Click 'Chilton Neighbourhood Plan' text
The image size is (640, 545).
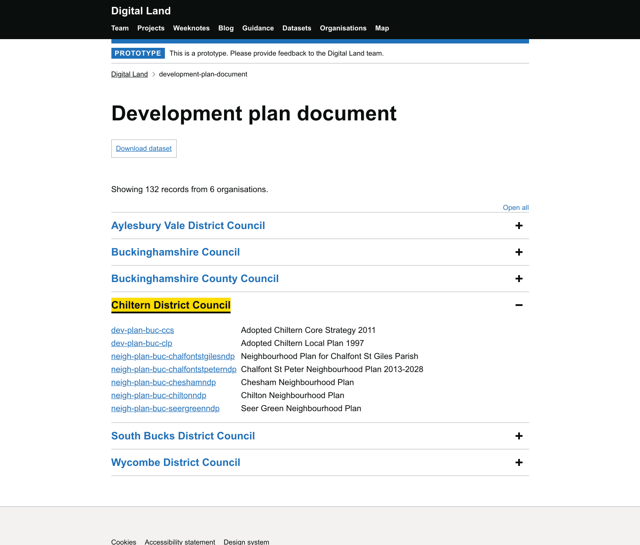(293, 395)
